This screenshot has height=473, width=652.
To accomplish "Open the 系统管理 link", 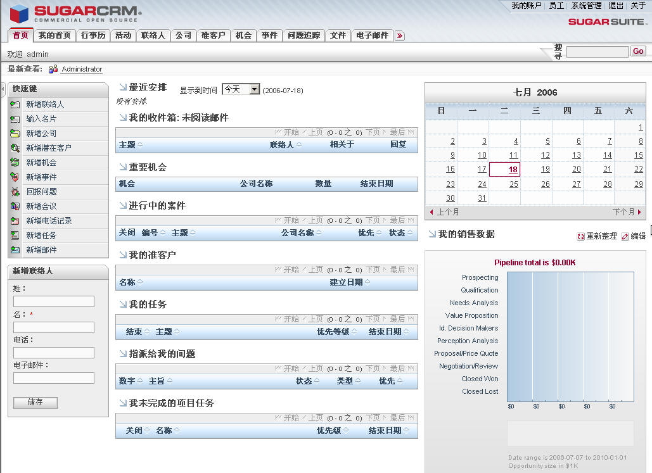I will pos(586,6).
